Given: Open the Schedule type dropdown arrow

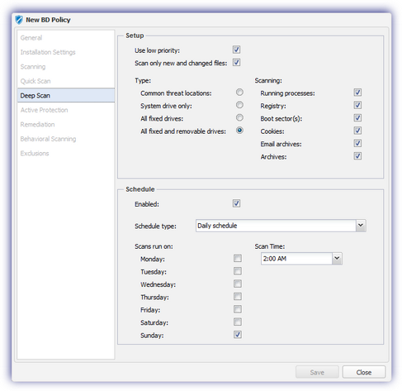Looking at the screenshot, I should tap(361, 226).
